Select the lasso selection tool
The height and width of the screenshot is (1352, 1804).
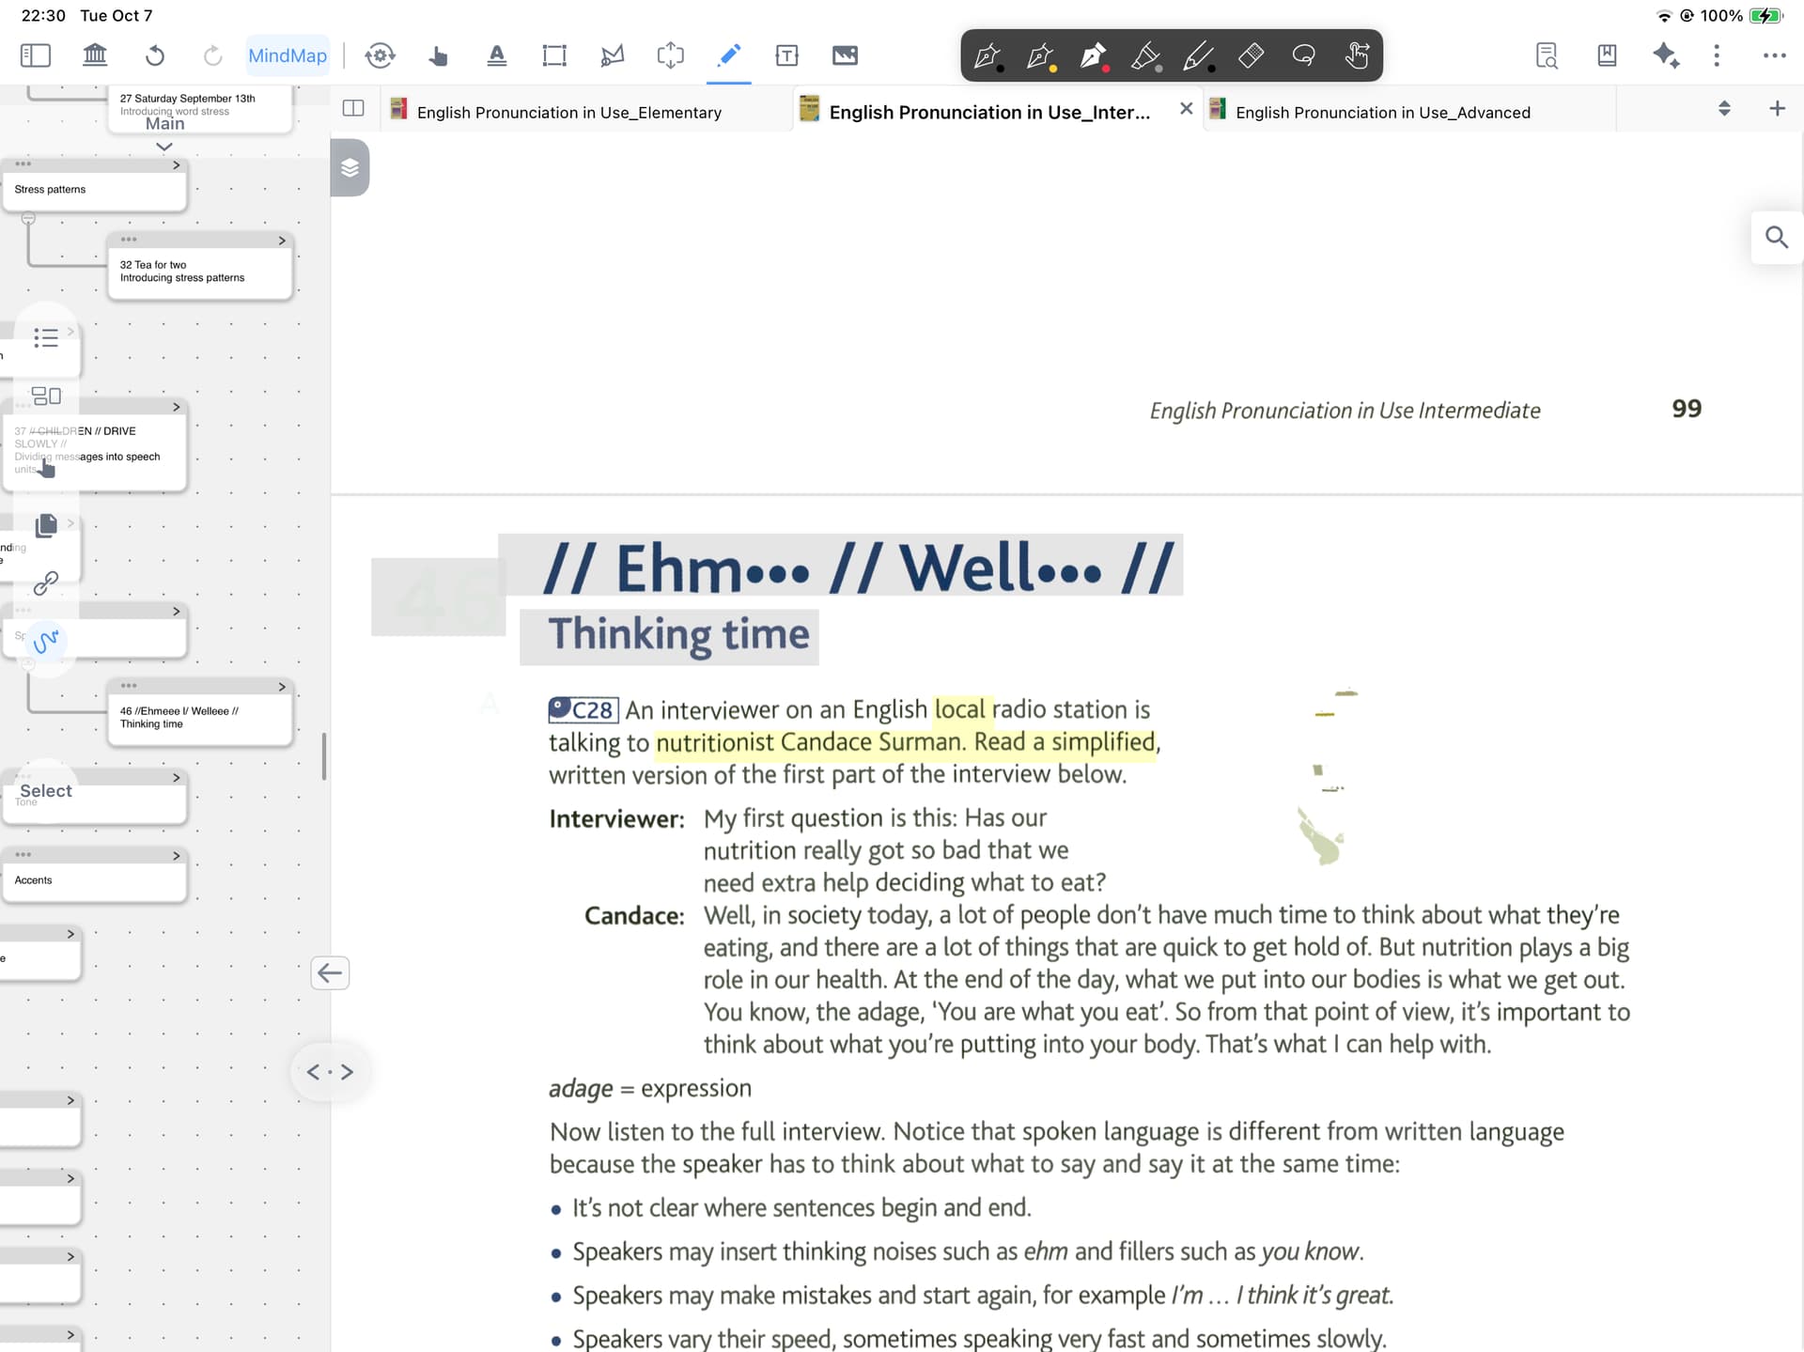coord(1303,55)
